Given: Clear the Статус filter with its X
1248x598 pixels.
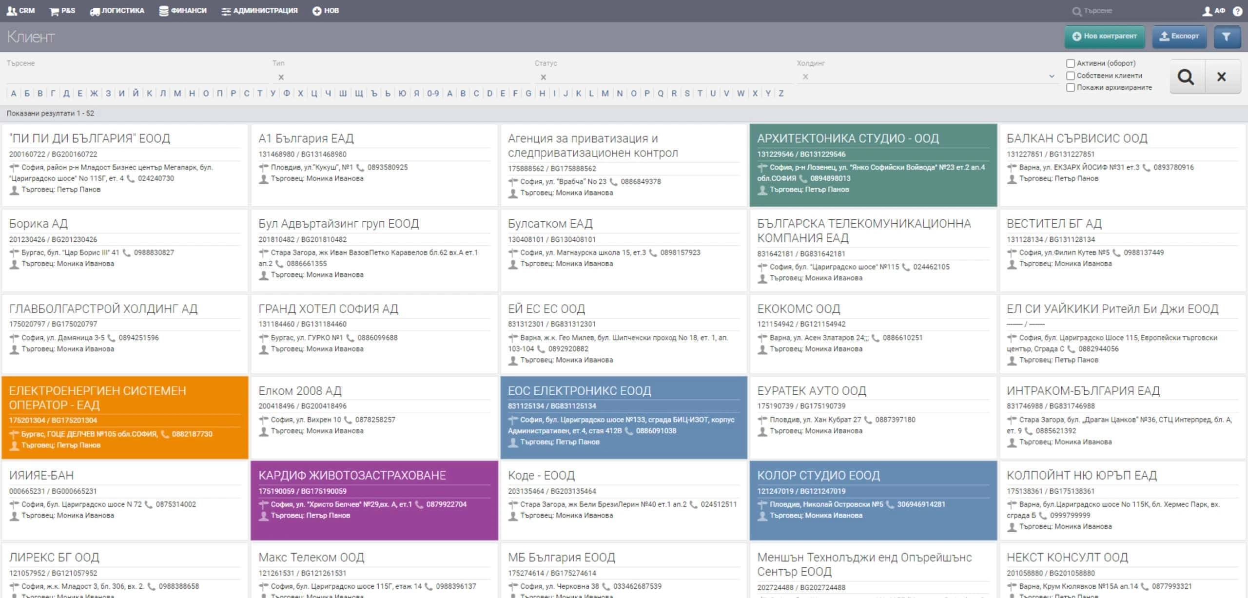Looking at the screenshot, I should (x=543, y=77).
